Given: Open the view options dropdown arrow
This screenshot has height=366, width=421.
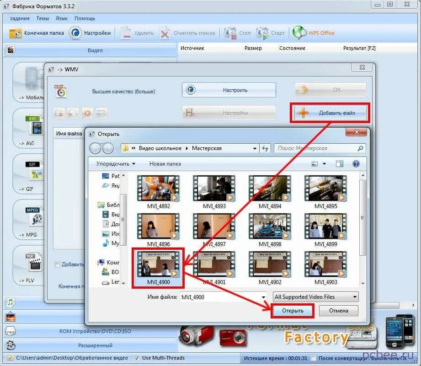Looking at the screenshot, I should click(325, 164).
